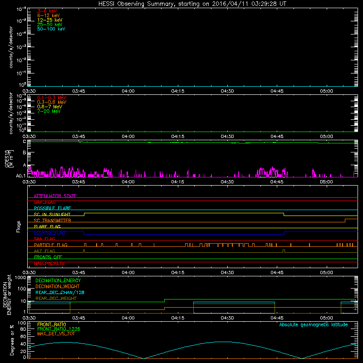
Task: Select the SC_TRANSMITTER flag label
Action: coord(52,221)
